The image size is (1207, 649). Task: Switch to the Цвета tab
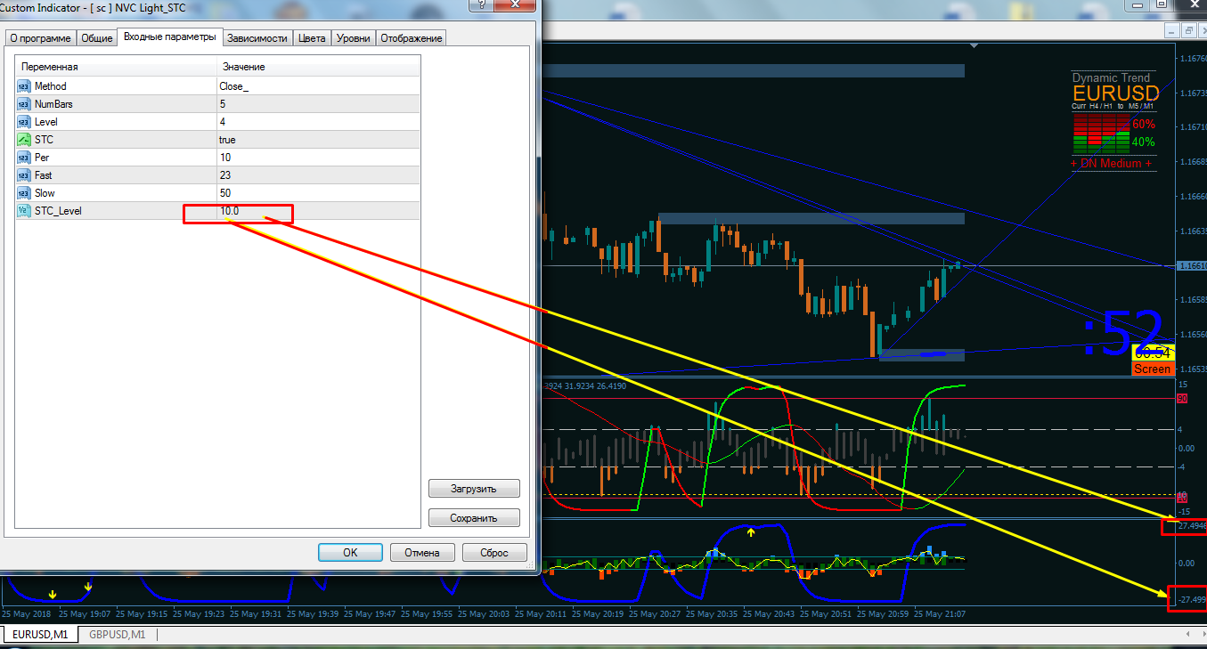tap(313, 38)
